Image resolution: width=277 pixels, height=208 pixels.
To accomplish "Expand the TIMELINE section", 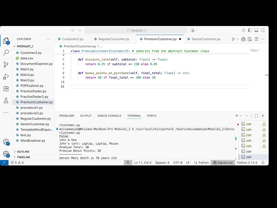I will [x=23, y=157].
